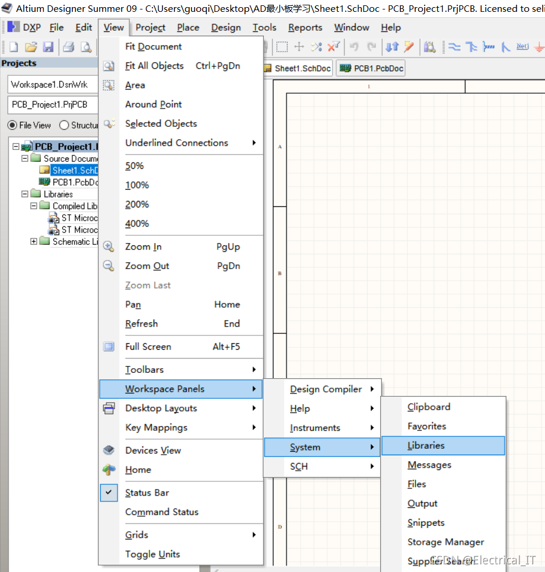Open the SCH panels submenu
The height and width of the screenshot is (572, 545).
[323, 466]
